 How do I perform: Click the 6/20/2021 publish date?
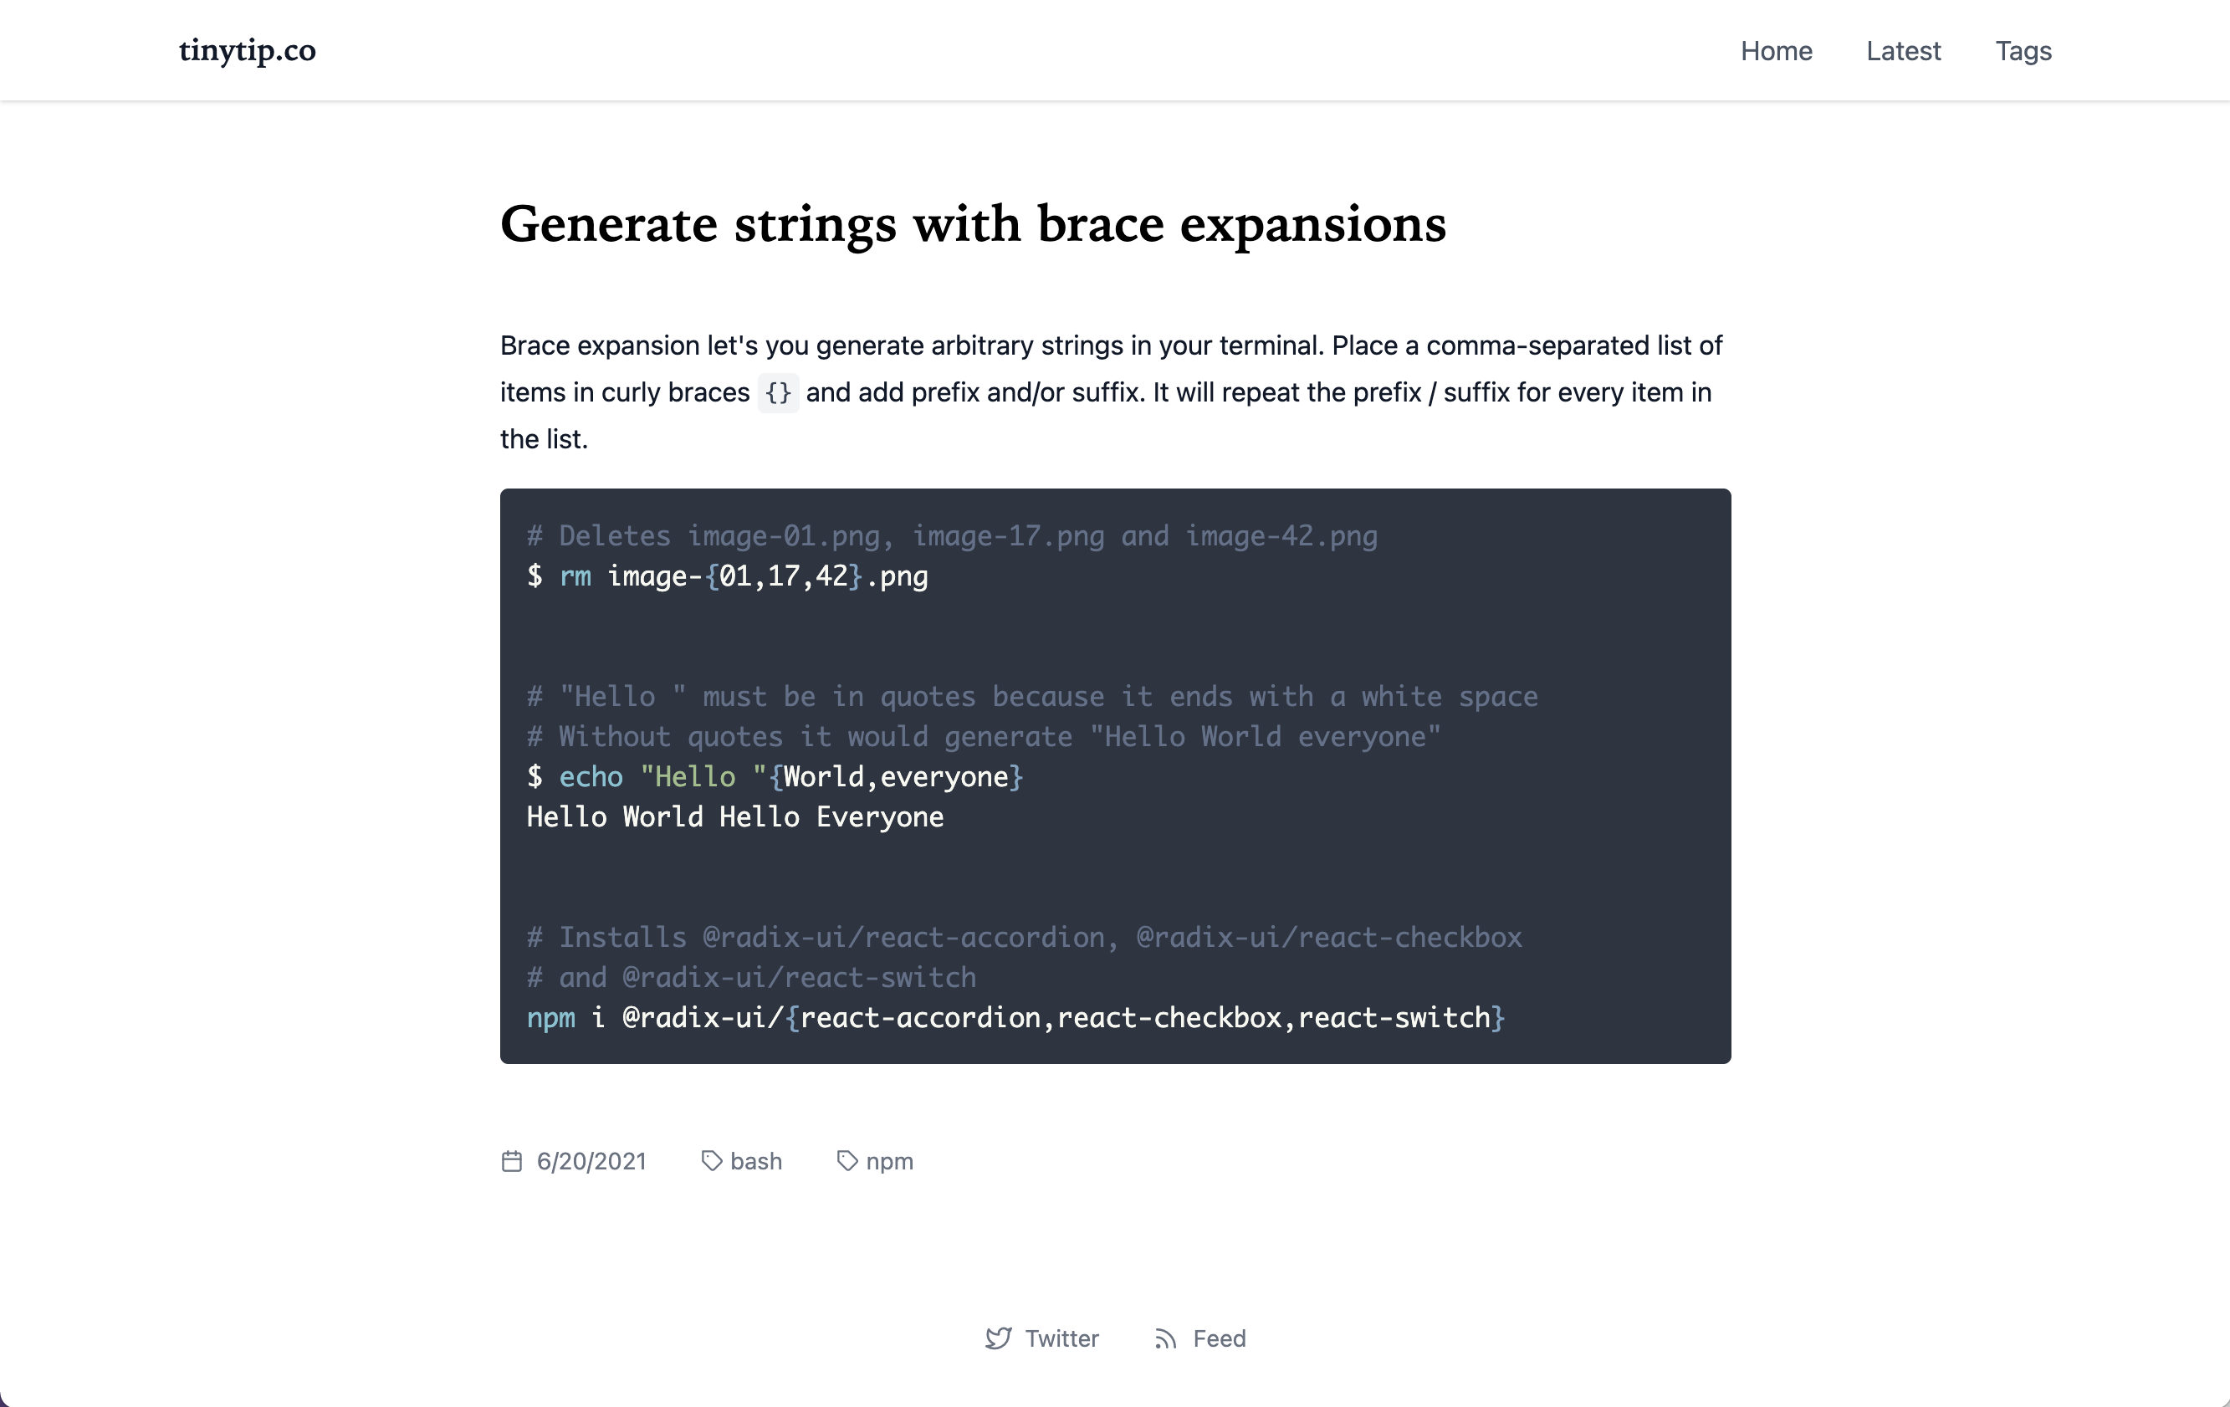(x=591, y=1160)
